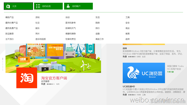
Task: Open the 教育 category link
Action: (x=127, y=34)
